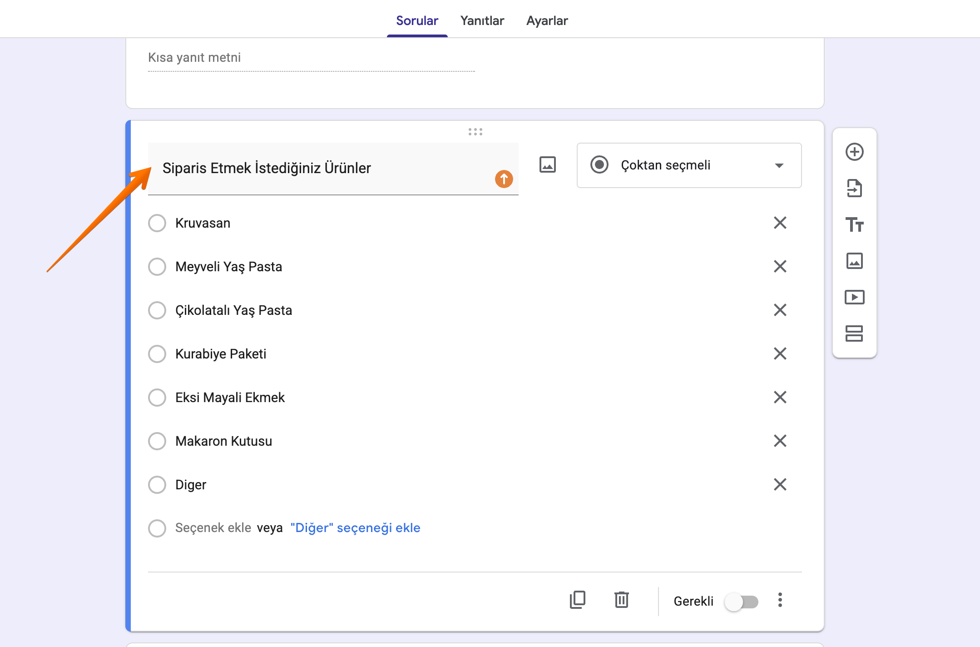Add an image from the side toolbar
The width and height of the screenshot is (980, 647).
coord(854,261)
